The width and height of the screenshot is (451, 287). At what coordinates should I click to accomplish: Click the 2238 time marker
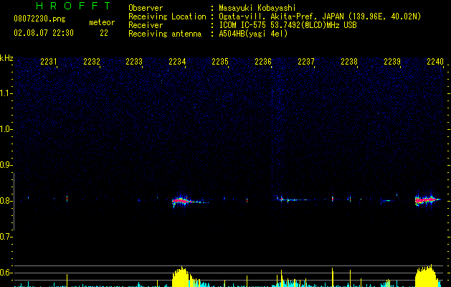pos(349,62)
